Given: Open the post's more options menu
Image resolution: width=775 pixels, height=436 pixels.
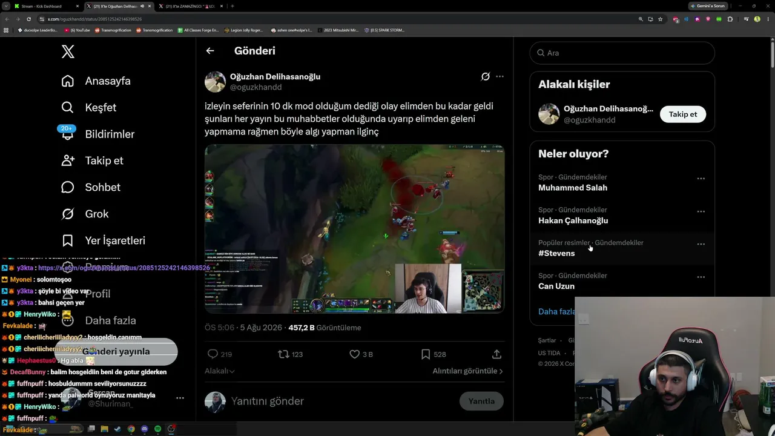Looking at the screenshot, I should point(500,76).
